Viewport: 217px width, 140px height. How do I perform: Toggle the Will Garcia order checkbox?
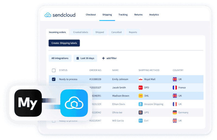(54, 121)
